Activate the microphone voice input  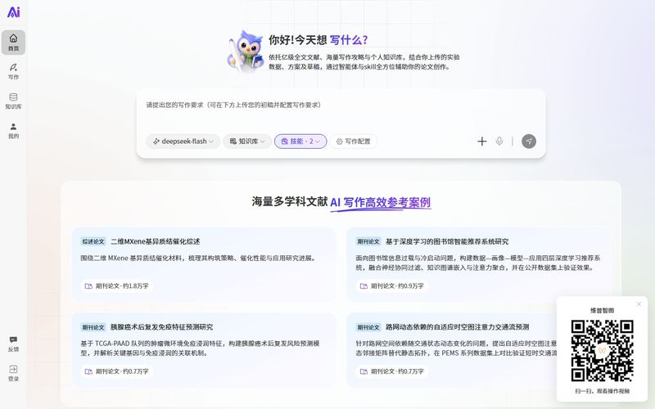(x=499, y=142)
